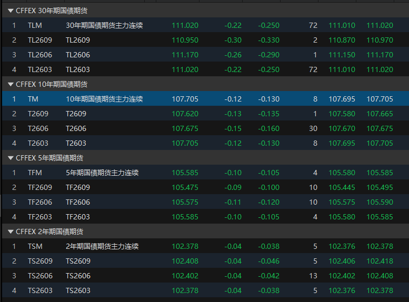Click TL2606 bid price 111.150
This screenshot has height=302, width=409.
click(x=342, y=55)
